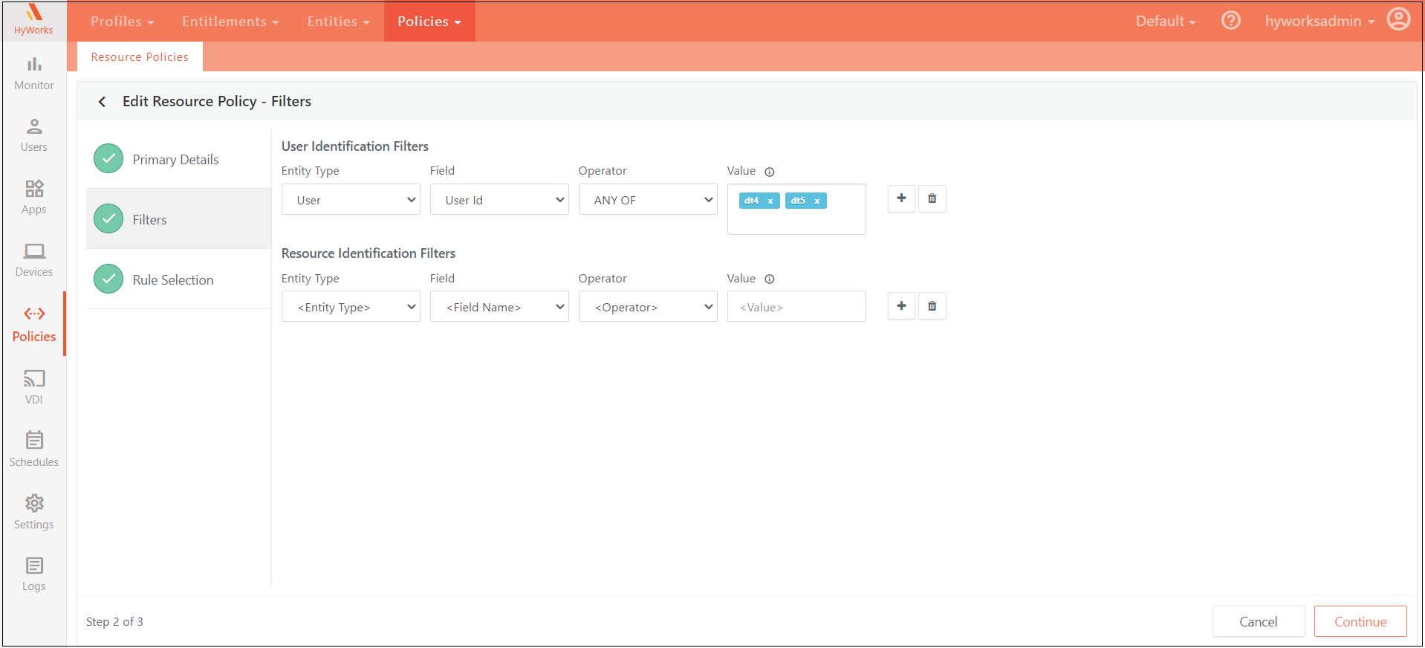Go to the Primary Details step
1425x648 pixels.
pyautogui.click(x=178, y=159)
